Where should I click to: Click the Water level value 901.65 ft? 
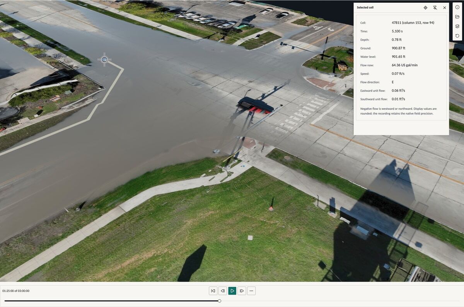pos(398,57)
